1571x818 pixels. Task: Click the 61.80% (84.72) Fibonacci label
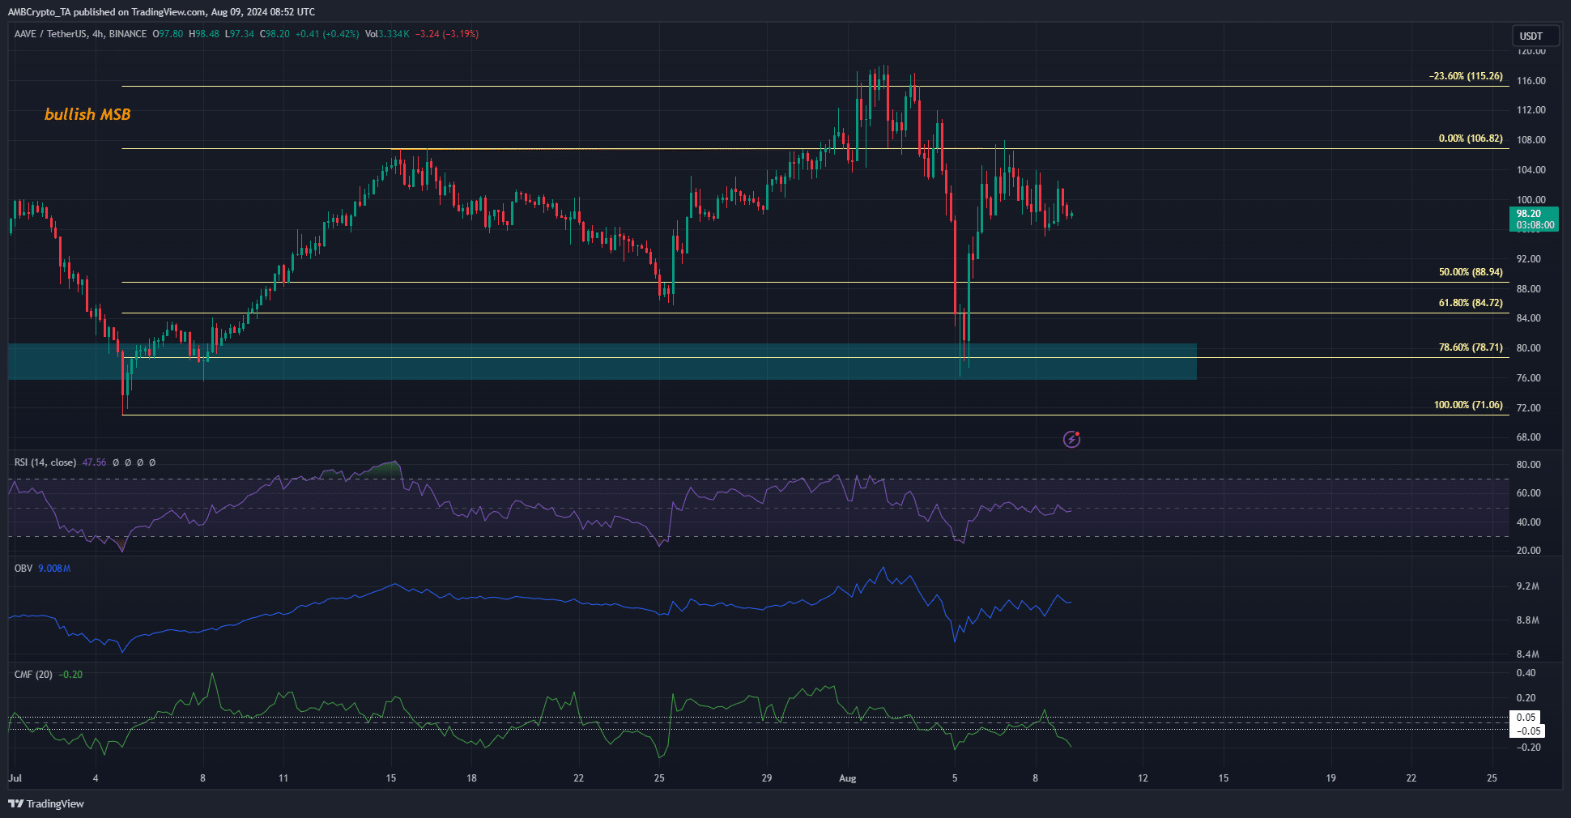(1471, 303)
